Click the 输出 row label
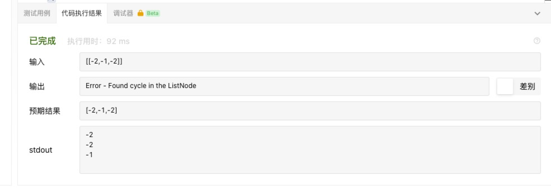 (37, 86)
